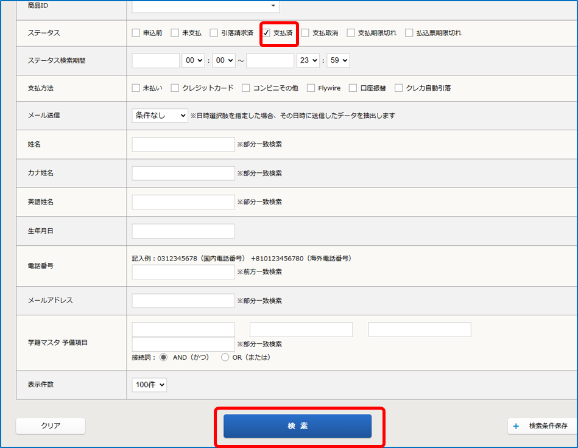Expand the メール送信 条件なし dropdown

[x=160, y=116]
